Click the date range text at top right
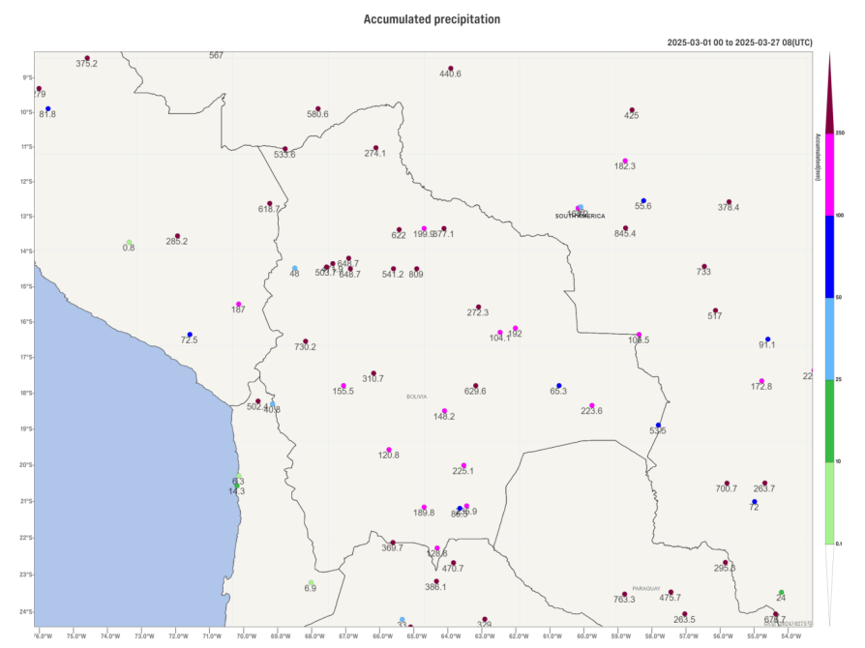Screen dimensions: 865x648 739,43
